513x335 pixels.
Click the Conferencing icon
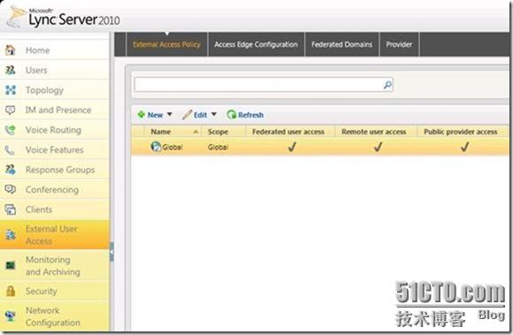pyautogui.click(x=11, y=189)
